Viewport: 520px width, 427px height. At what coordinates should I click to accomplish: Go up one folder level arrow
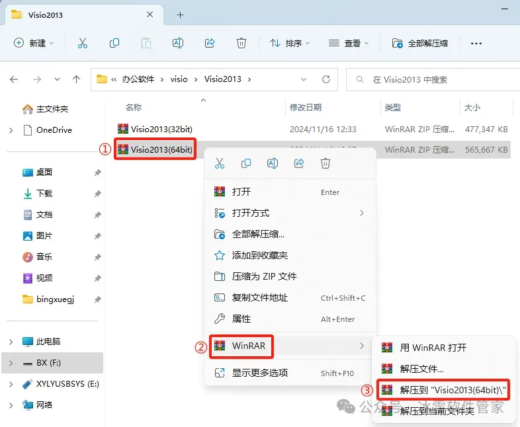[x=76, y=79]
